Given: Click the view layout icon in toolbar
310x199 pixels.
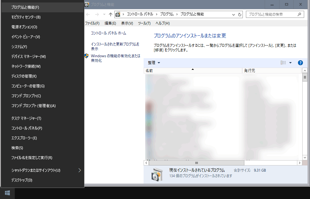Looking at the screenshot, I should pyautogui.click(x=283, y=63).
